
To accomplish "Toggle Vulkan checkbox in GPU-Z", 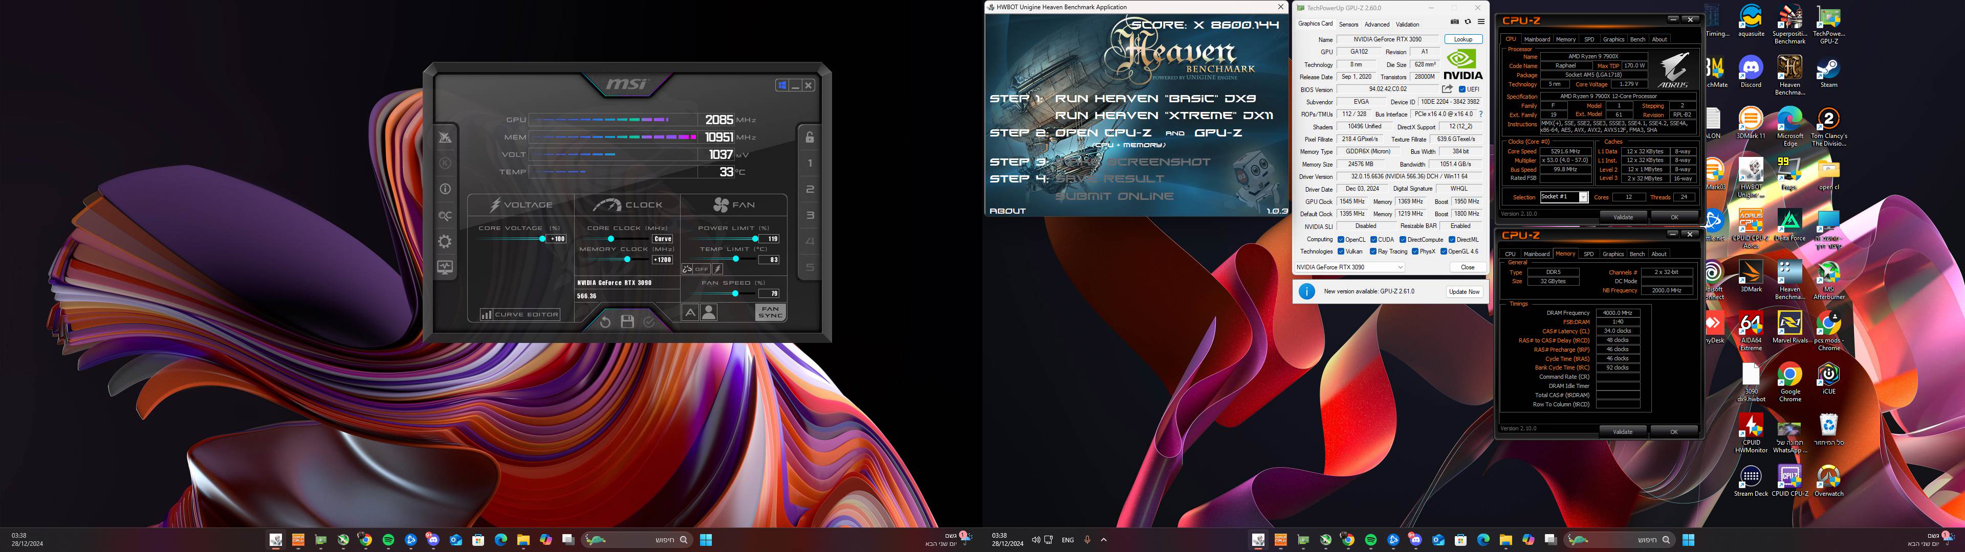I will (x=1341, y=251).
